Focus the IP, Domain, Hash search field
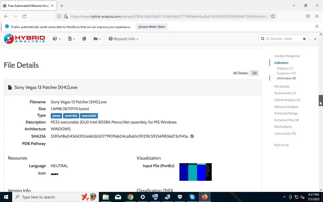Image resolution: width=323 pixels, height=202 pixels. tap(283, 39)
